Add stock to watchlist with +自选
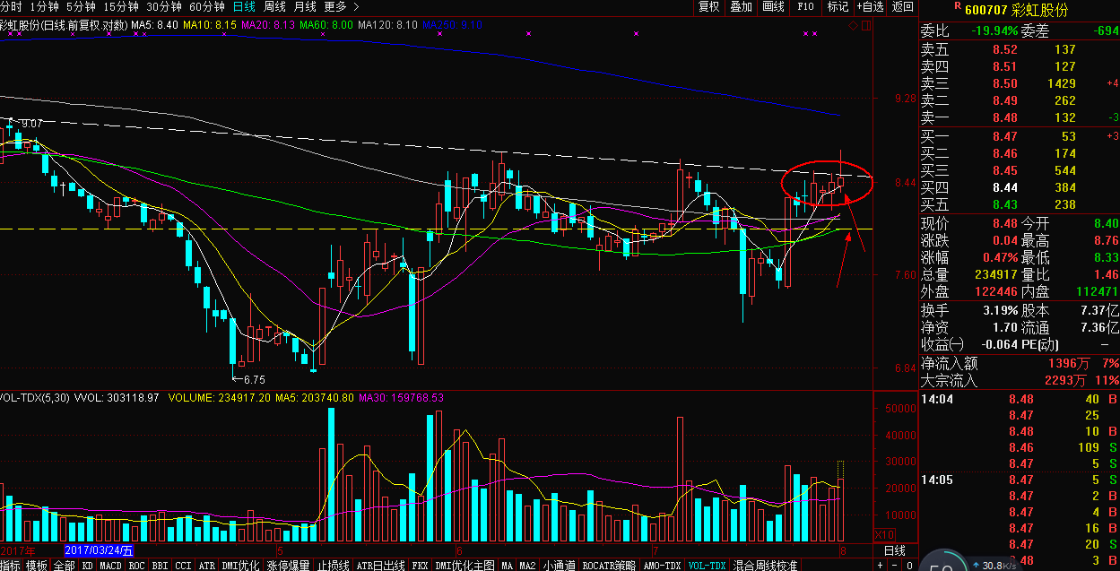The height and width of the screenshot is (571, 1120). (870, 6)
